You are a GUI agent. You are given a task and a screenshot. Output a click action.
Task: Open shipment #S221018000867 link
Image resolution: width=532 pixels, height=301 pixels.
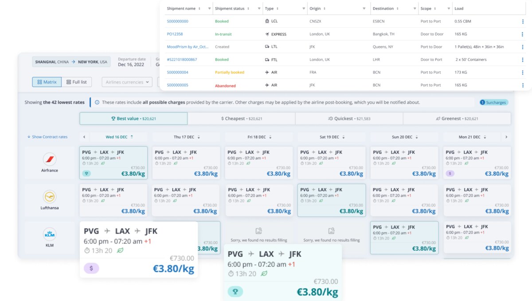(182, 59)
